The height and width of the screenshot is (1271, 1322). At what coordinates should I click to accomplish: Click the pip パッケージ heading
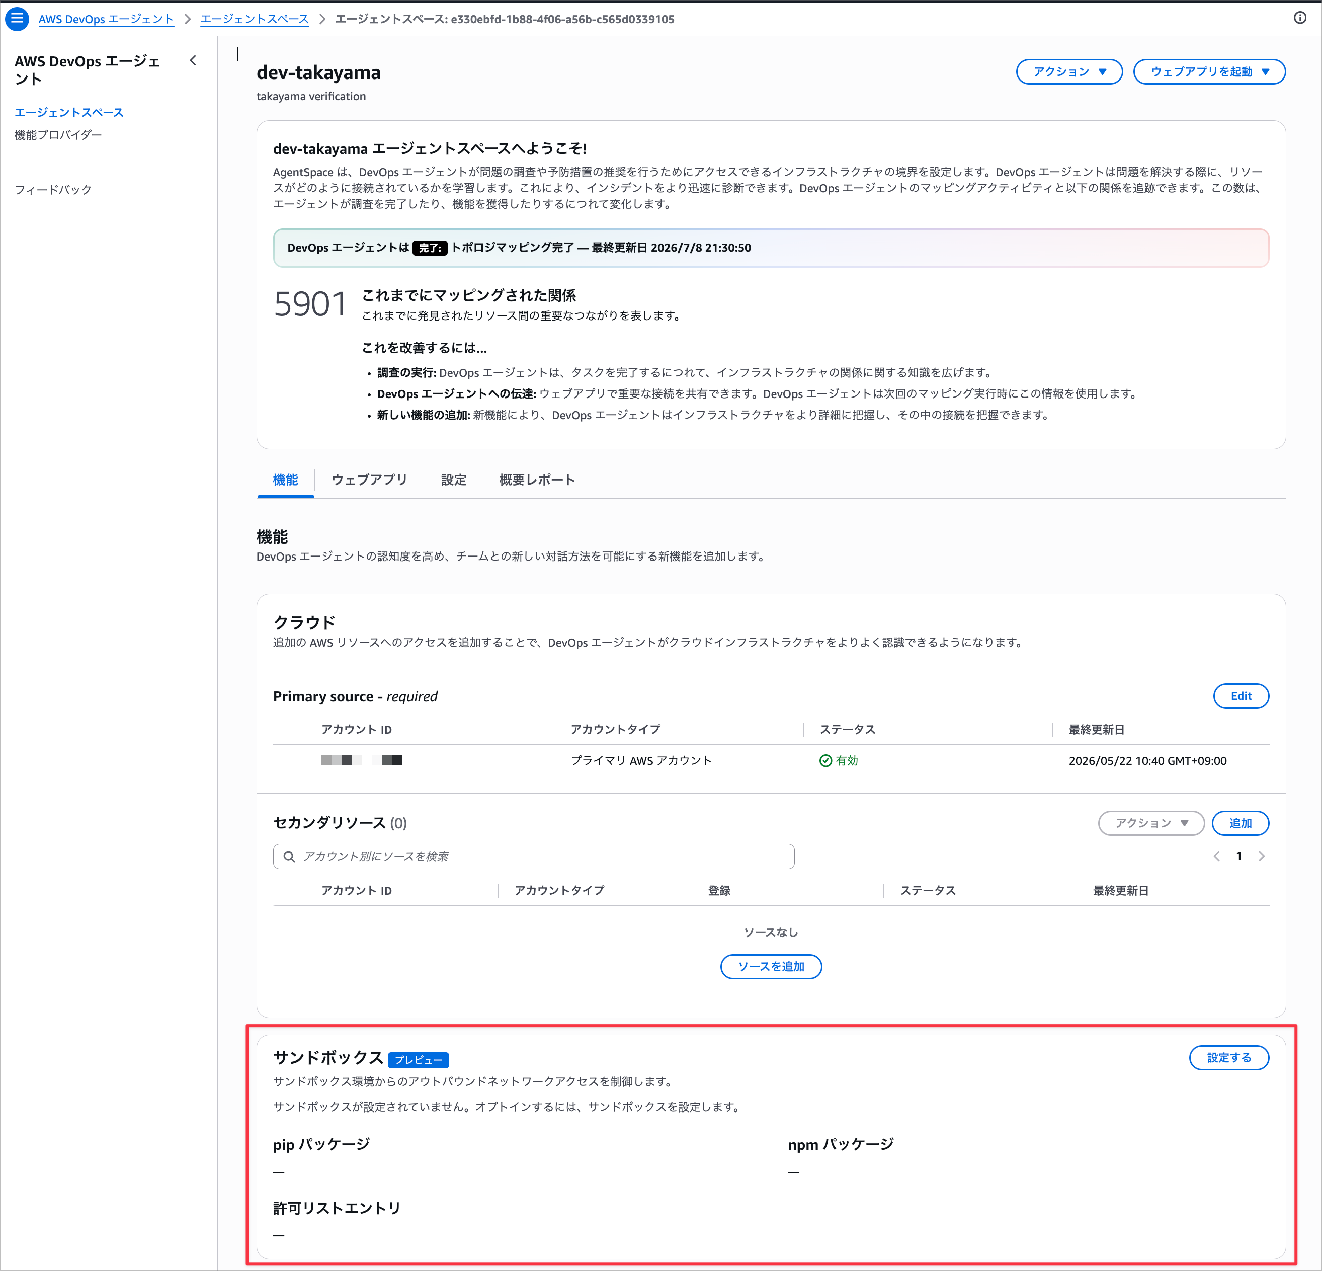[x=321, y=1144]
